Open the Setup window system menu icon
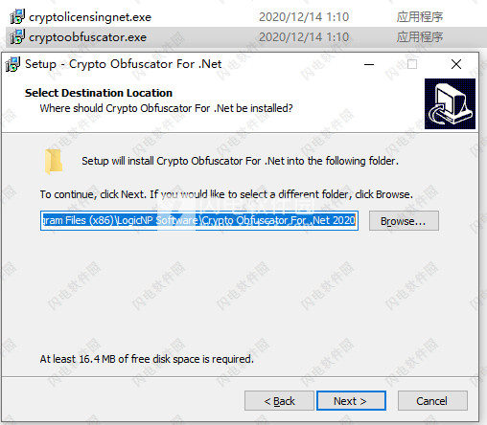The height and width of the screenshot is (425, 487). [13, 64]
